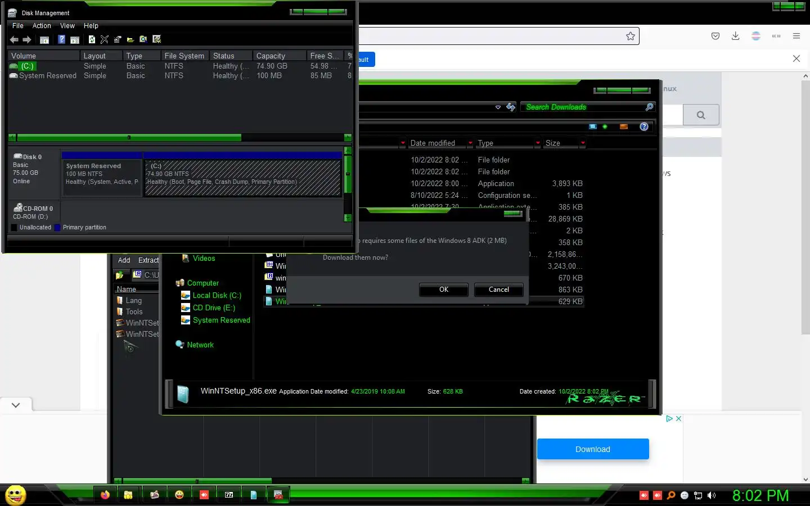
Task: Click OK in the ADK download dialog
Action: pyautogui.click(x=444, y=290)
